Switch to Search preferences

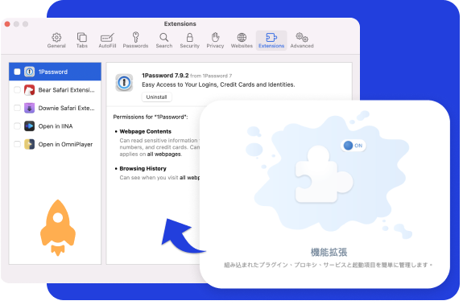click(x=164, y=40)
